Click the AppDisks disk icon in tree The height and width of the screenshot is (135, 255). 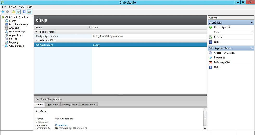click(7, 28)
